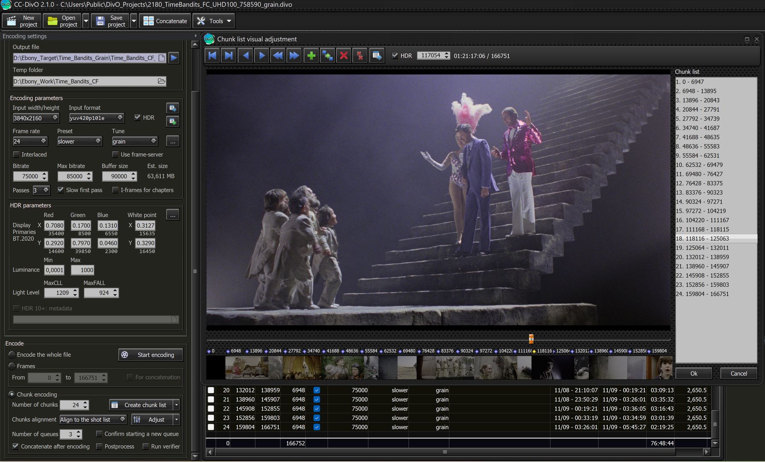This screenshot has width=765, height=462.
Task: Select Chunk encoding radio option
Action: pos(12,394)
